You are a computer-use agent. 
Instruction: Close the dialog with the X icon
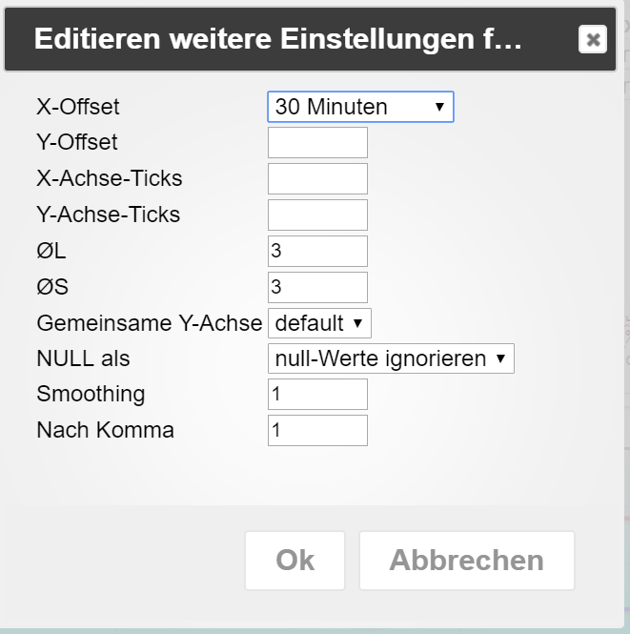(x=592, y=39)
